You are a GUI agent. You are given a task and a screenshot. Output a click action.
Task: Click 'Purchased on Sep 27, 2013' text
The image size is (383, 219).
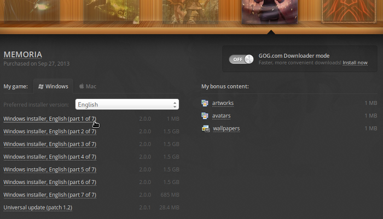[37, 64]
